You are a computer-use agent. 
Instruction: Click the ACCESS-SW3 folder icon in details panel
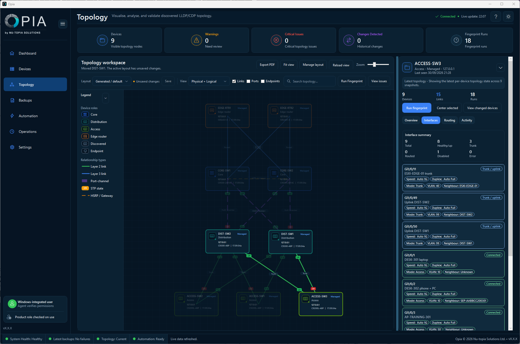407,67
